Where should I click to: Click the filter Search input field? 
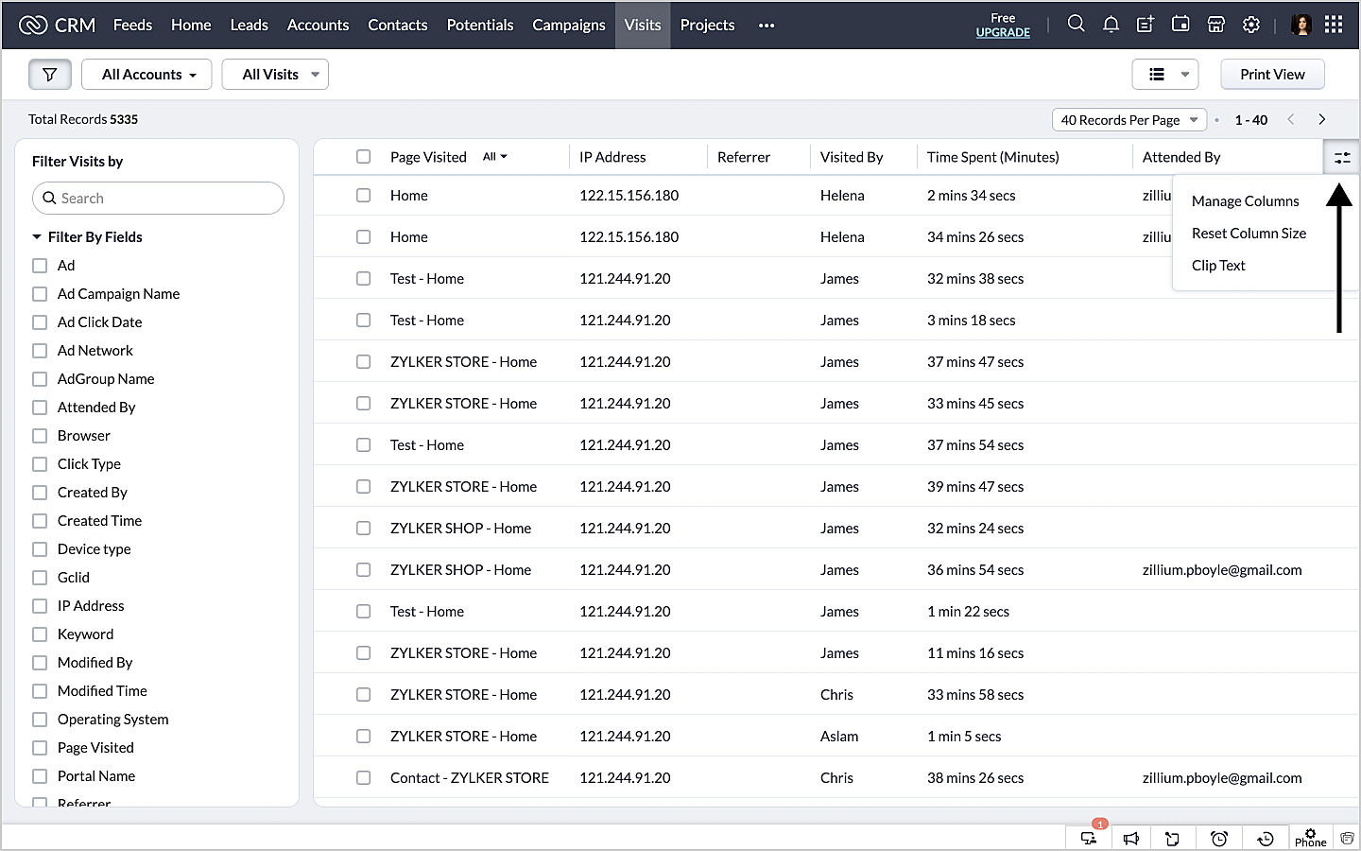pyautogui.click(x=158, y=199)
